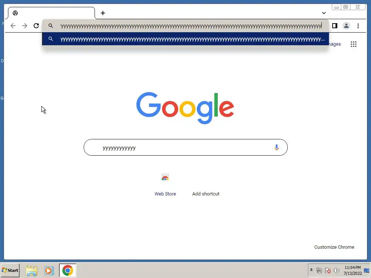371x278 pixels.
Task: Open Customize Chrome
Action: click(334, 247)
